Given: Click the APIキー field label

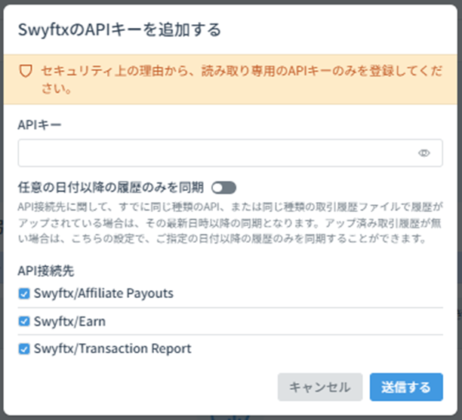Looking at the screenshot, I should pyautogui.click(x=39, y=124).
